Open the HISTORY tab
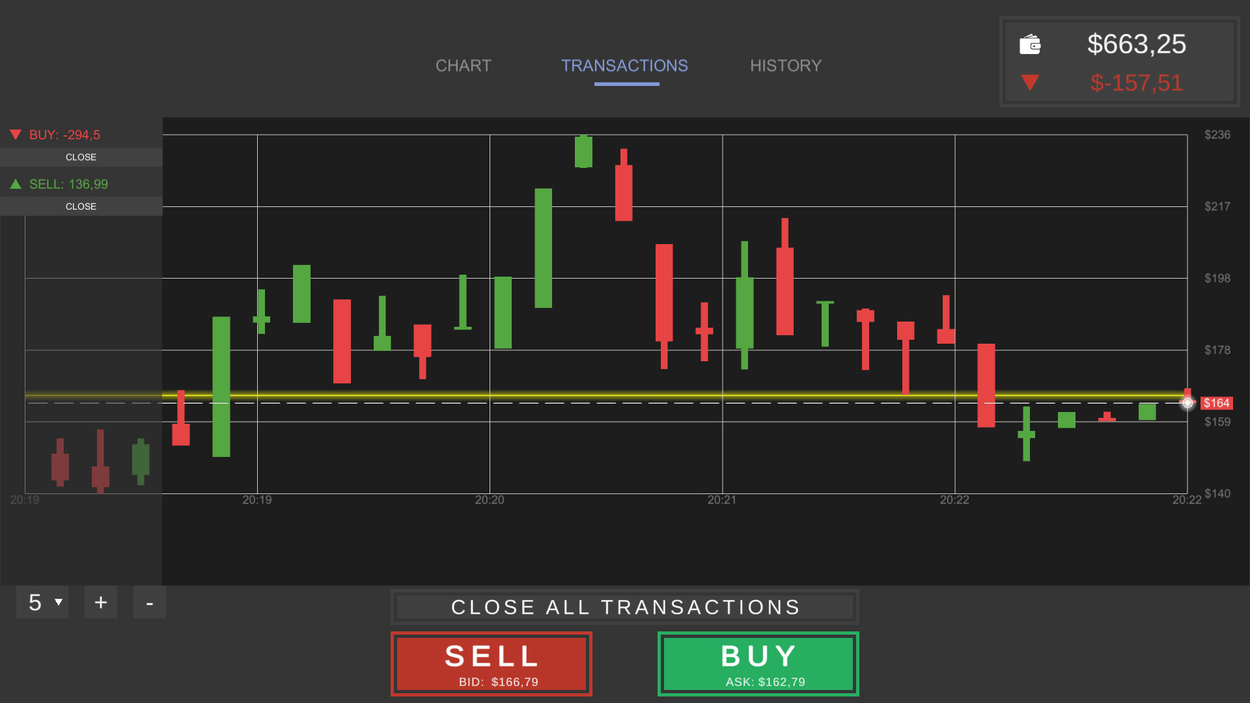1250x703 pixels. (x=785, y=66)
